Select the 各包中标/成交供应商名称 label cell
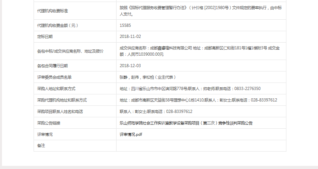Viewport: 318px width, 169px height. [70, 51]
